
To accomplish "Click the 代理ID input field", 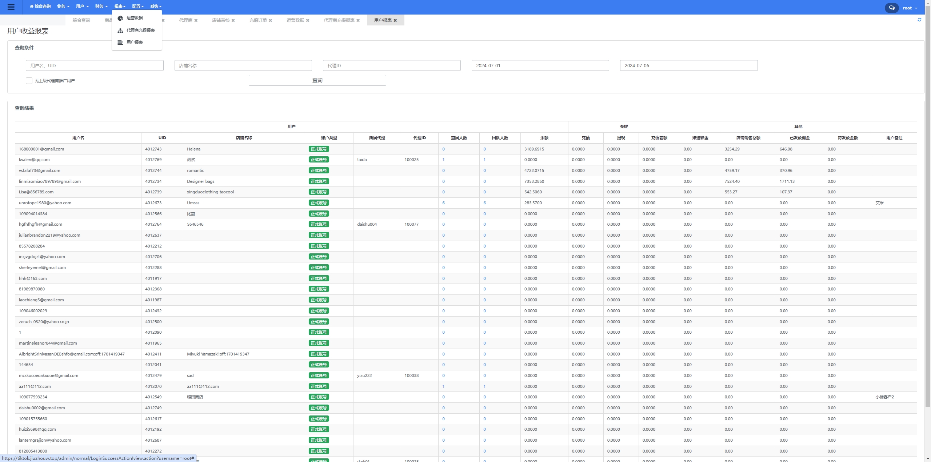I will [392, 65].
